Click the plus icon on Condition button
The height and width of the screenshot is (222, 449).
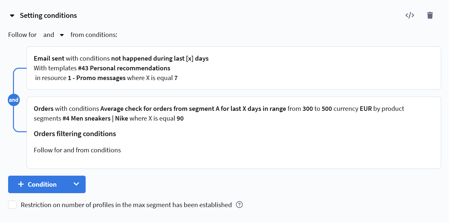(21, 184)
